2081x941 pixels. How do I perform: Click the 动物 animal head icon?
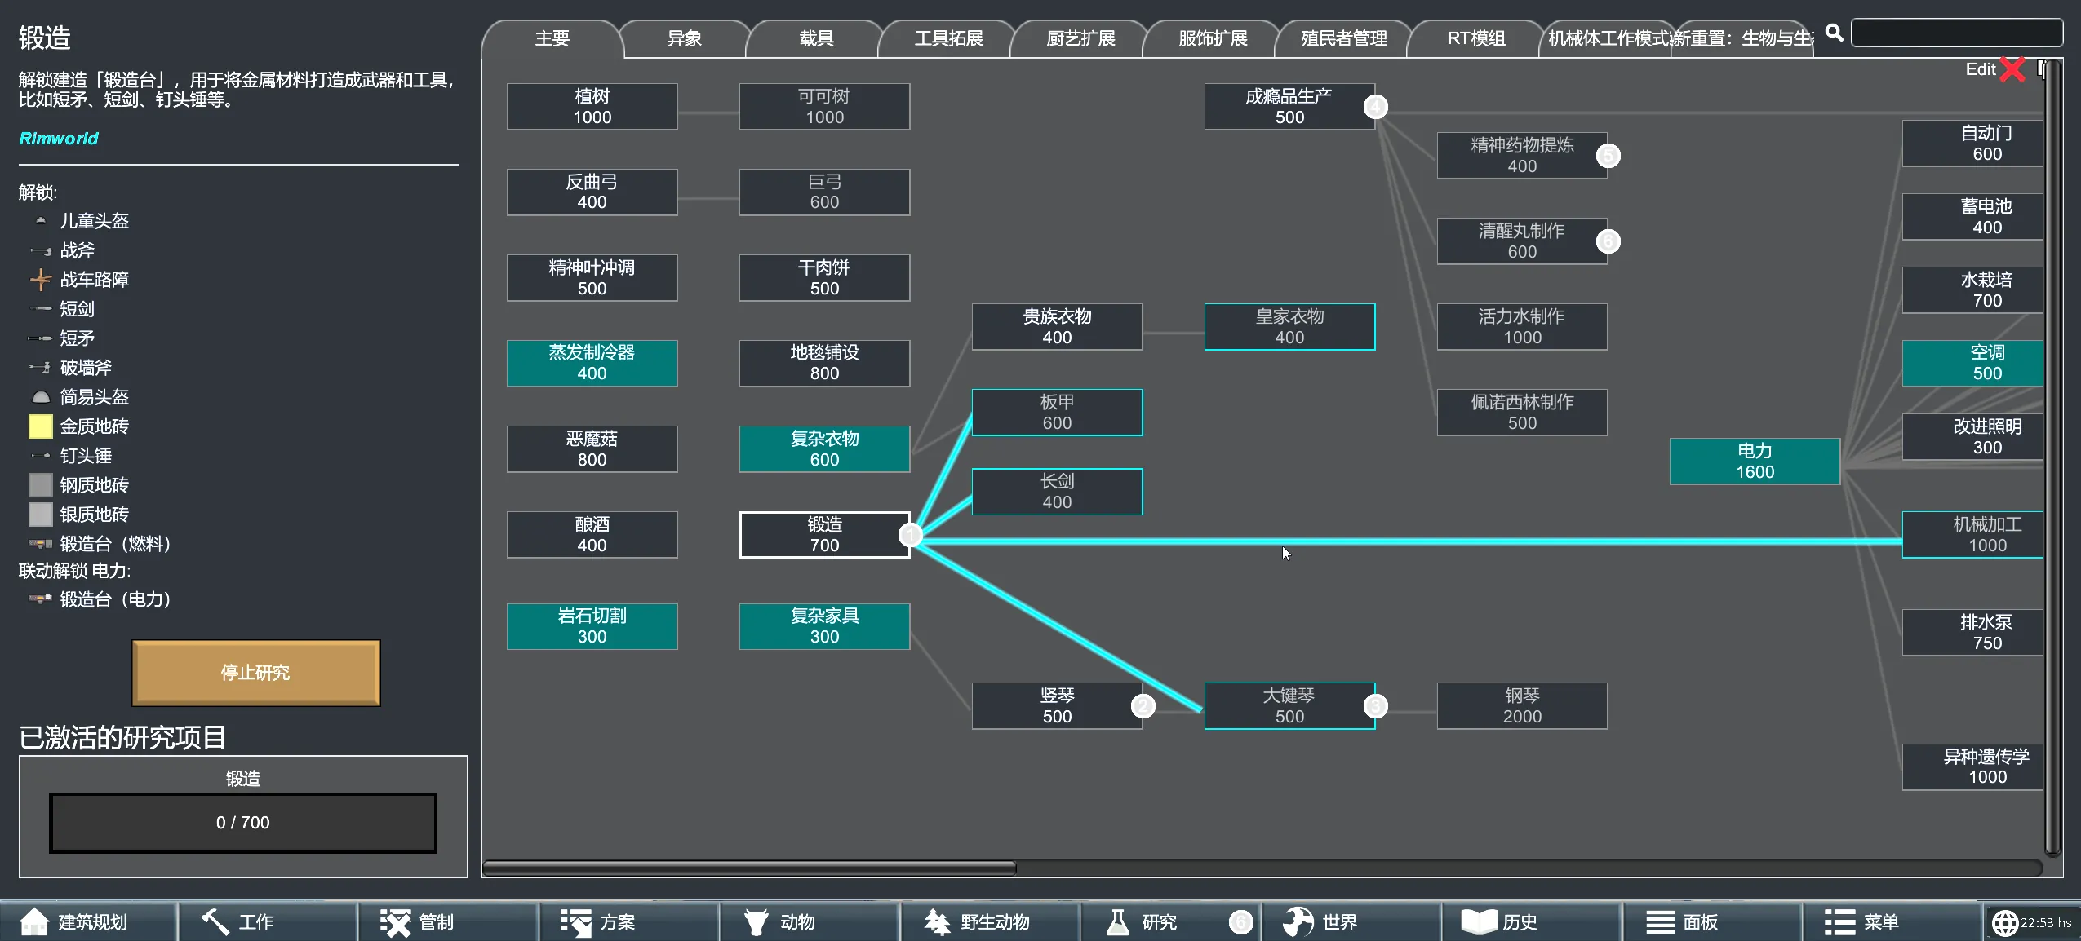click(x=756, y=922)
